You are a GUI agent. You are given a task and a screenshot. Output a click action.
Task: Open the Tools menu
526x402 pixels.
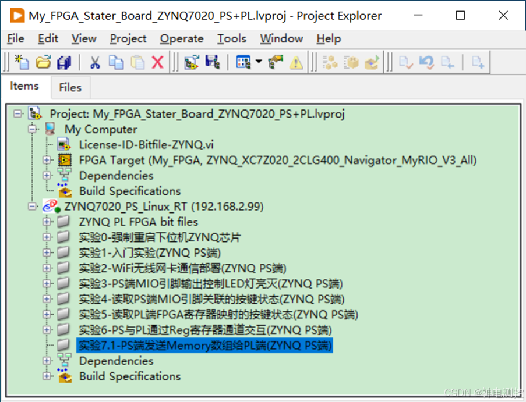click(232, 39)
